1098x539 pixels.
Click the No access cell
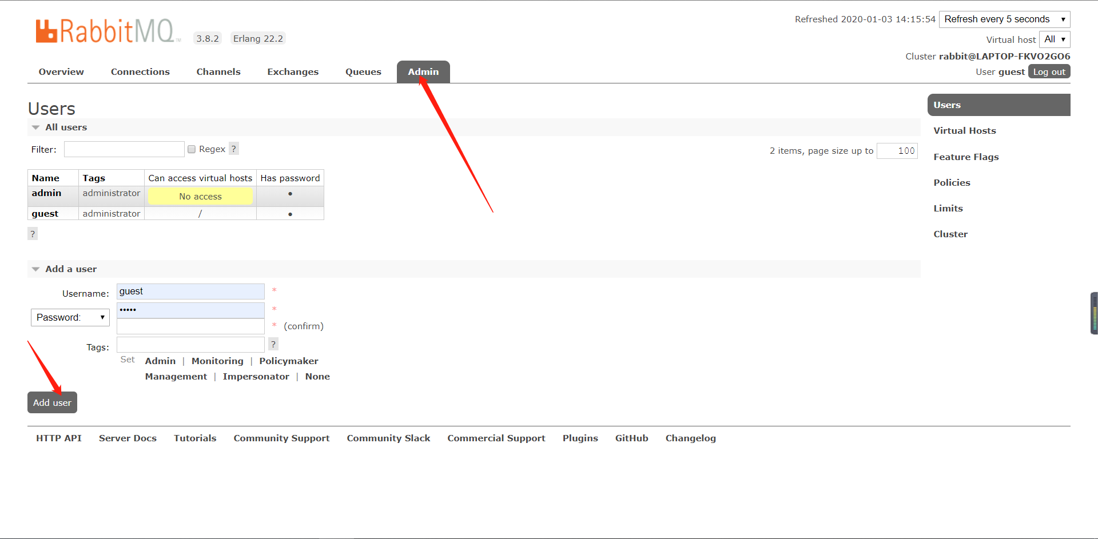(x=200, y=196)
